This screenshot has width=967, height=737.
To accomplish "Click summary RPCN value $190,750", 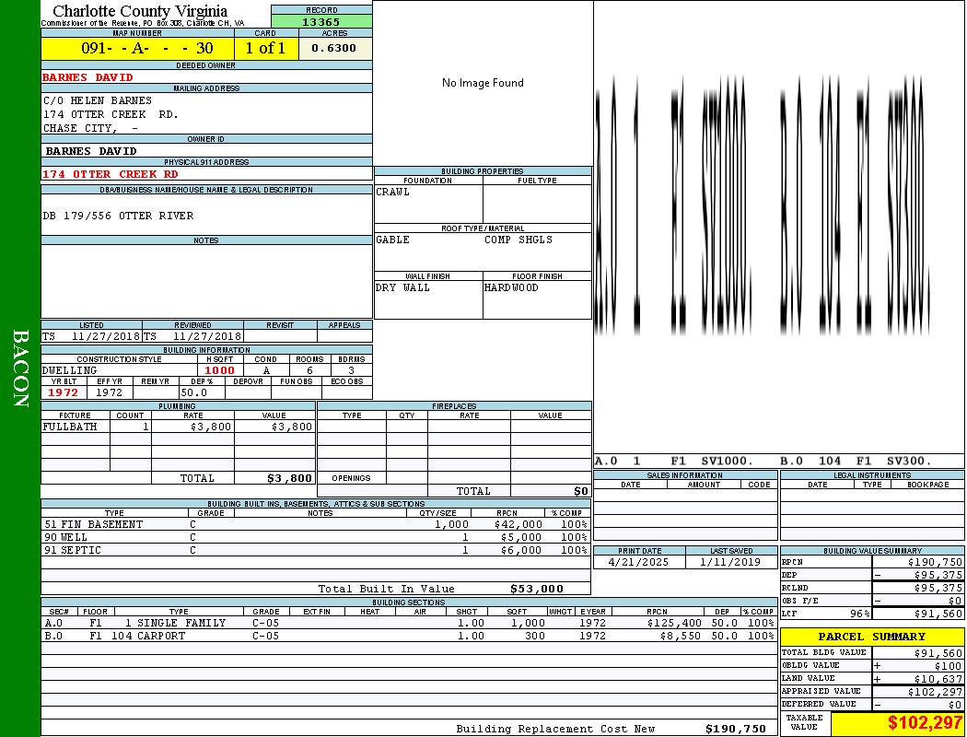I will tap(935, 562).
